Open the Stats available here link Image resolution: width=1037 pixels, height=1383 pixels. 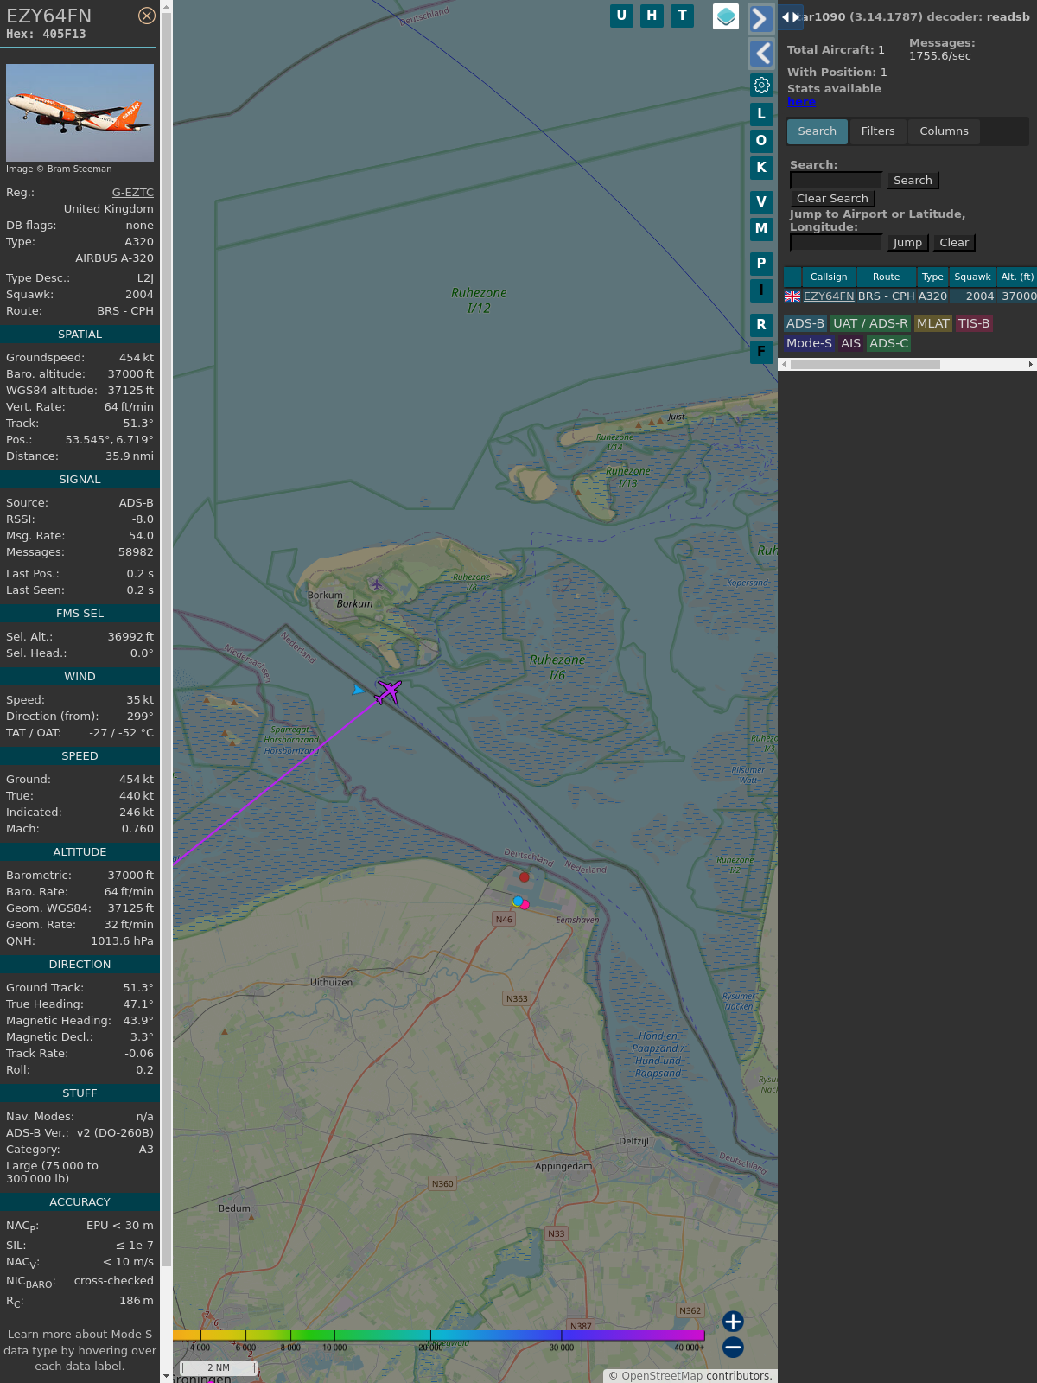click(801, 102)
